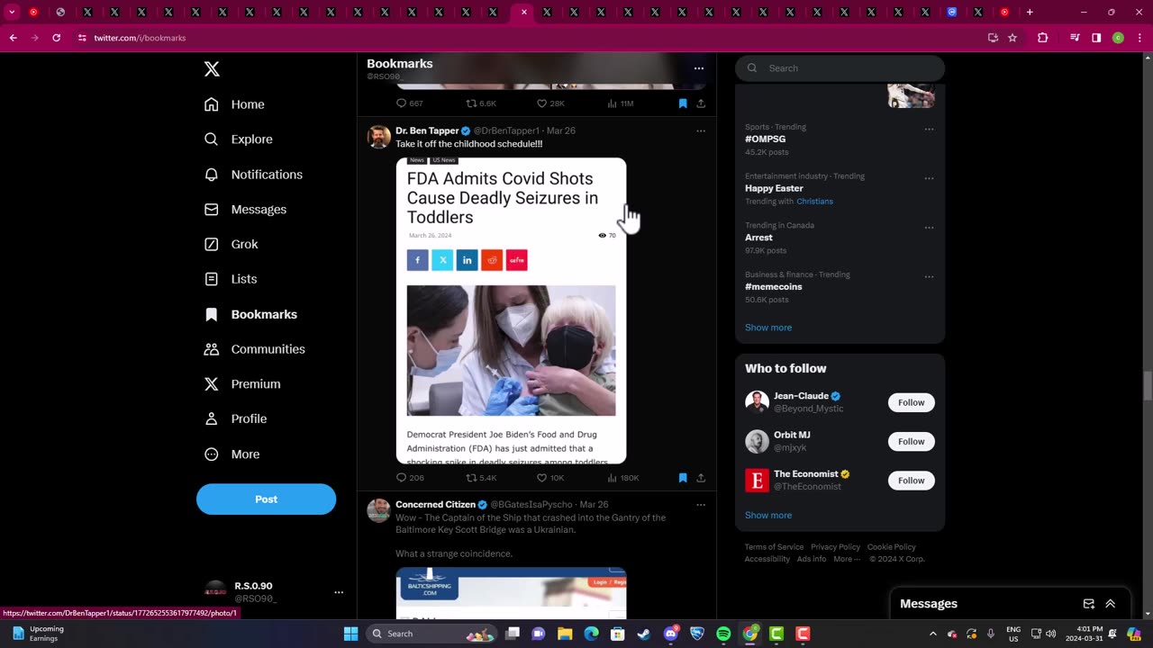Open Christians trending link
Image resolution: width=1153 pixels, height=648 pixels.
814,202
